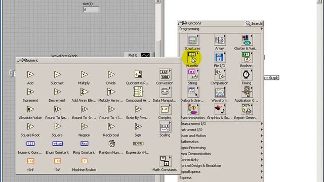
Task: Choose the Divide function
Action: [x=111, y=74]
